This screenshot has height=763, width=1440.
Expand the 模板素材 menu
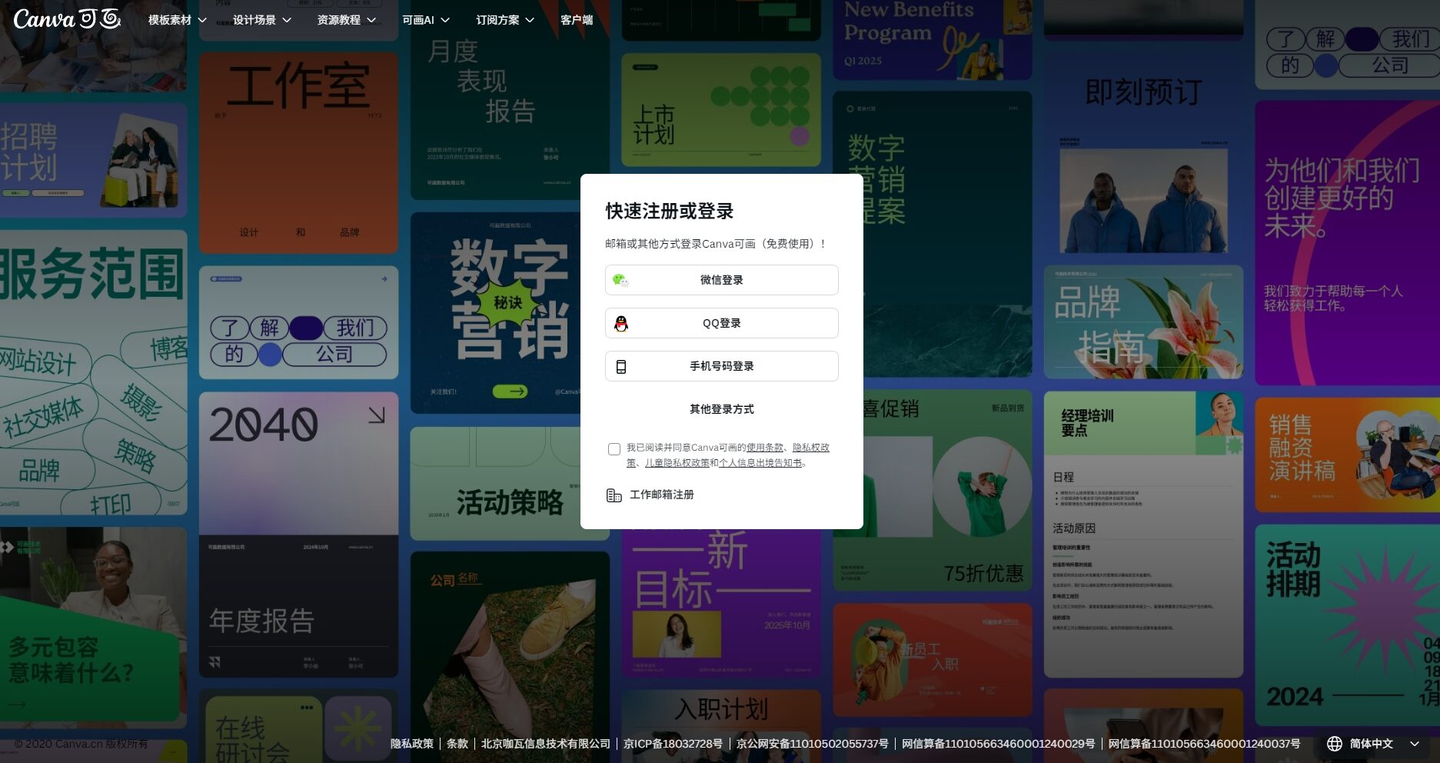[177, 20]
